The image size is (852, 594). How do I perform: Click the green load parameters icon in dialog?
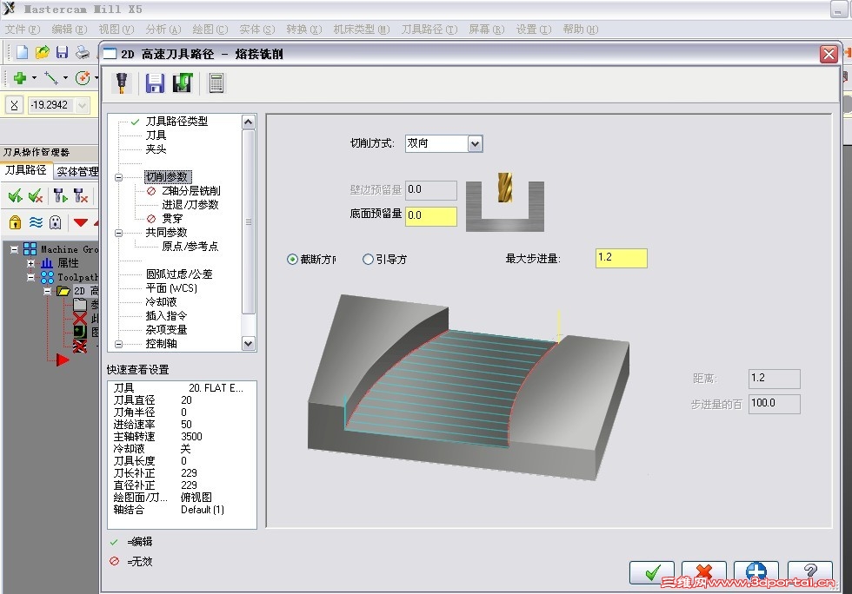pyautogui.click(x=183, y=83)
